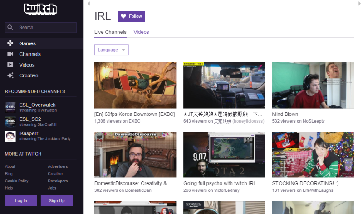Viewport: 363px width, 214px height.
Task: Click title 'DomesticDiscourse: Creativity & ...'
Action: (x=133, y=183)
